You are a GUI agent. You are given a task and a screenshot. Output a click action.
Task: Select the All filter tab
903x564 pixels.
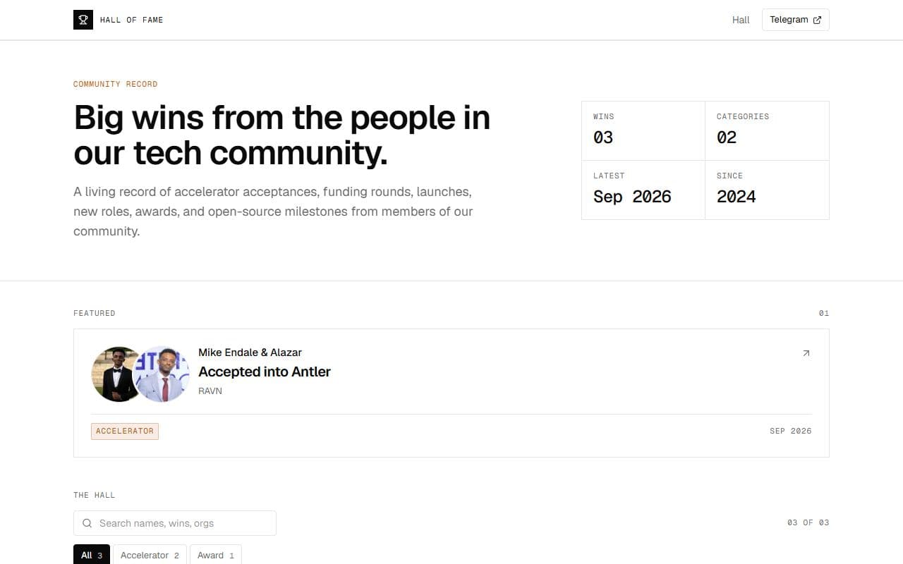[x=92, y=555]
